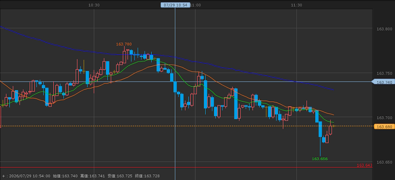The height and width of the screenshot is (180, 395).
Task: Click the 163.780 high price label
Action: pos(124,44)
